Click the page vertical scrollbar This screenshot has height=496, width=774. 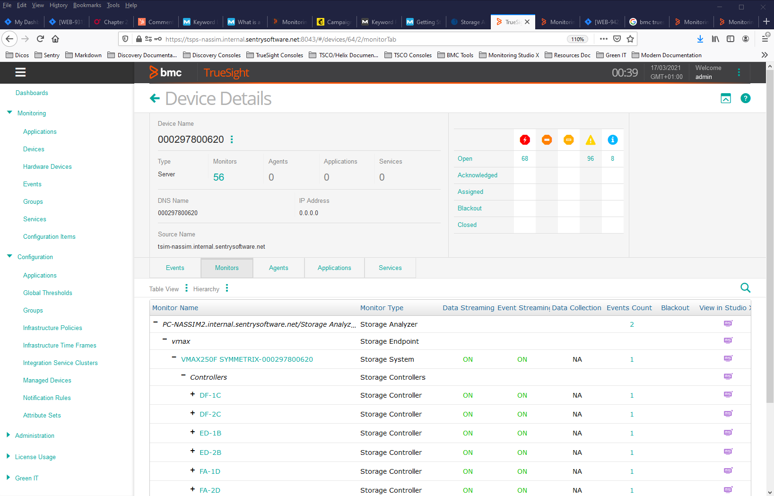point(770,236)
